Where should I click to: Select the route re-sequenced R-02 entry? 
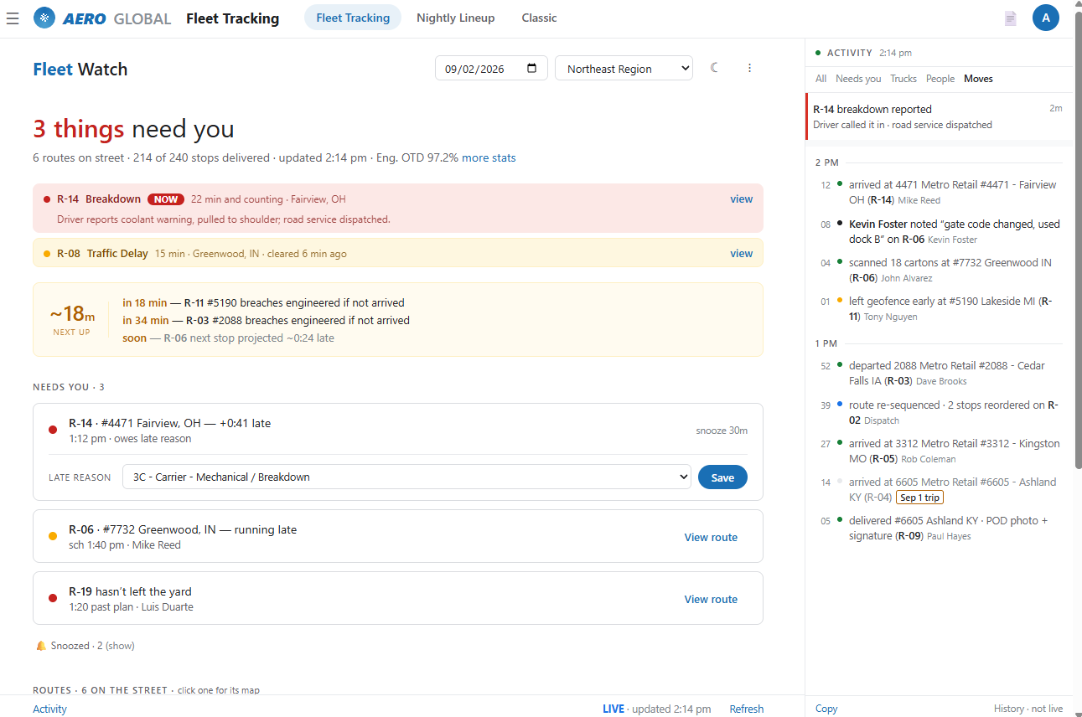(x=939, y=412)
